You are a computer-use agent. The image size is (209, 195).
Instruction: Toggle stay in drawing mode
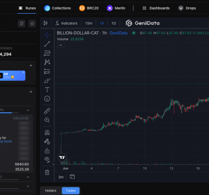click(x=47, y=141)
